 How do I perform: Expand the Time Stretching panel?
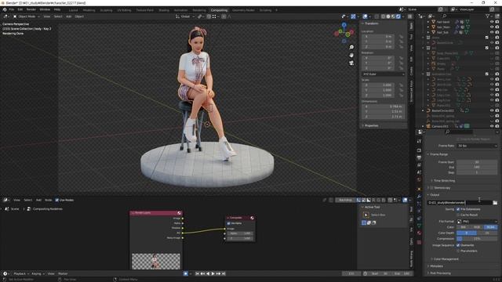444,181
